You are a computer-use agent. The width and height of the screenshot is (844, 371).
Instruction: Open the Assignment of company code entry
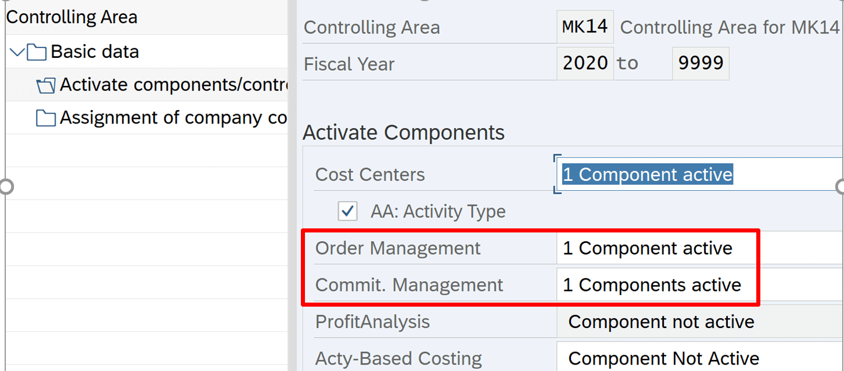[173, 118]
